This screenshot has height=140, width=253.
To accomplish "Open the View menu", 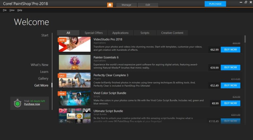I will coord(12,10).
